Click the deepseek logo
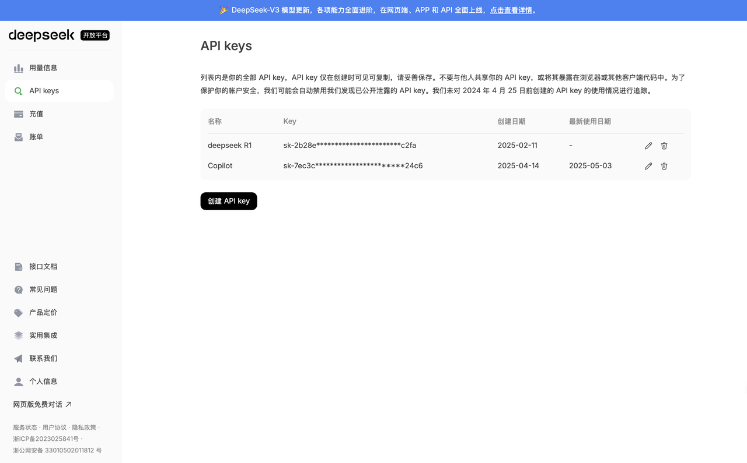The height and width of the screenshot is (463, 747). tap(41, 36)
